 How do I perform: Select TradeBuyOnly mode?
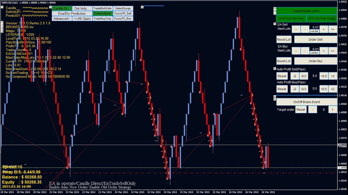click(x=102, y=19)
